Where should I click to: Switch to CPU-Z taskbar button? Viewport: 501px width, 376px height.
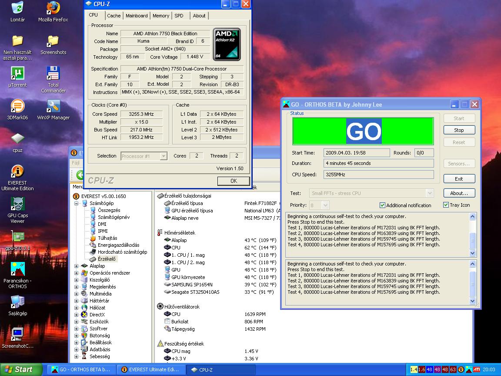(x=221, y=369)
